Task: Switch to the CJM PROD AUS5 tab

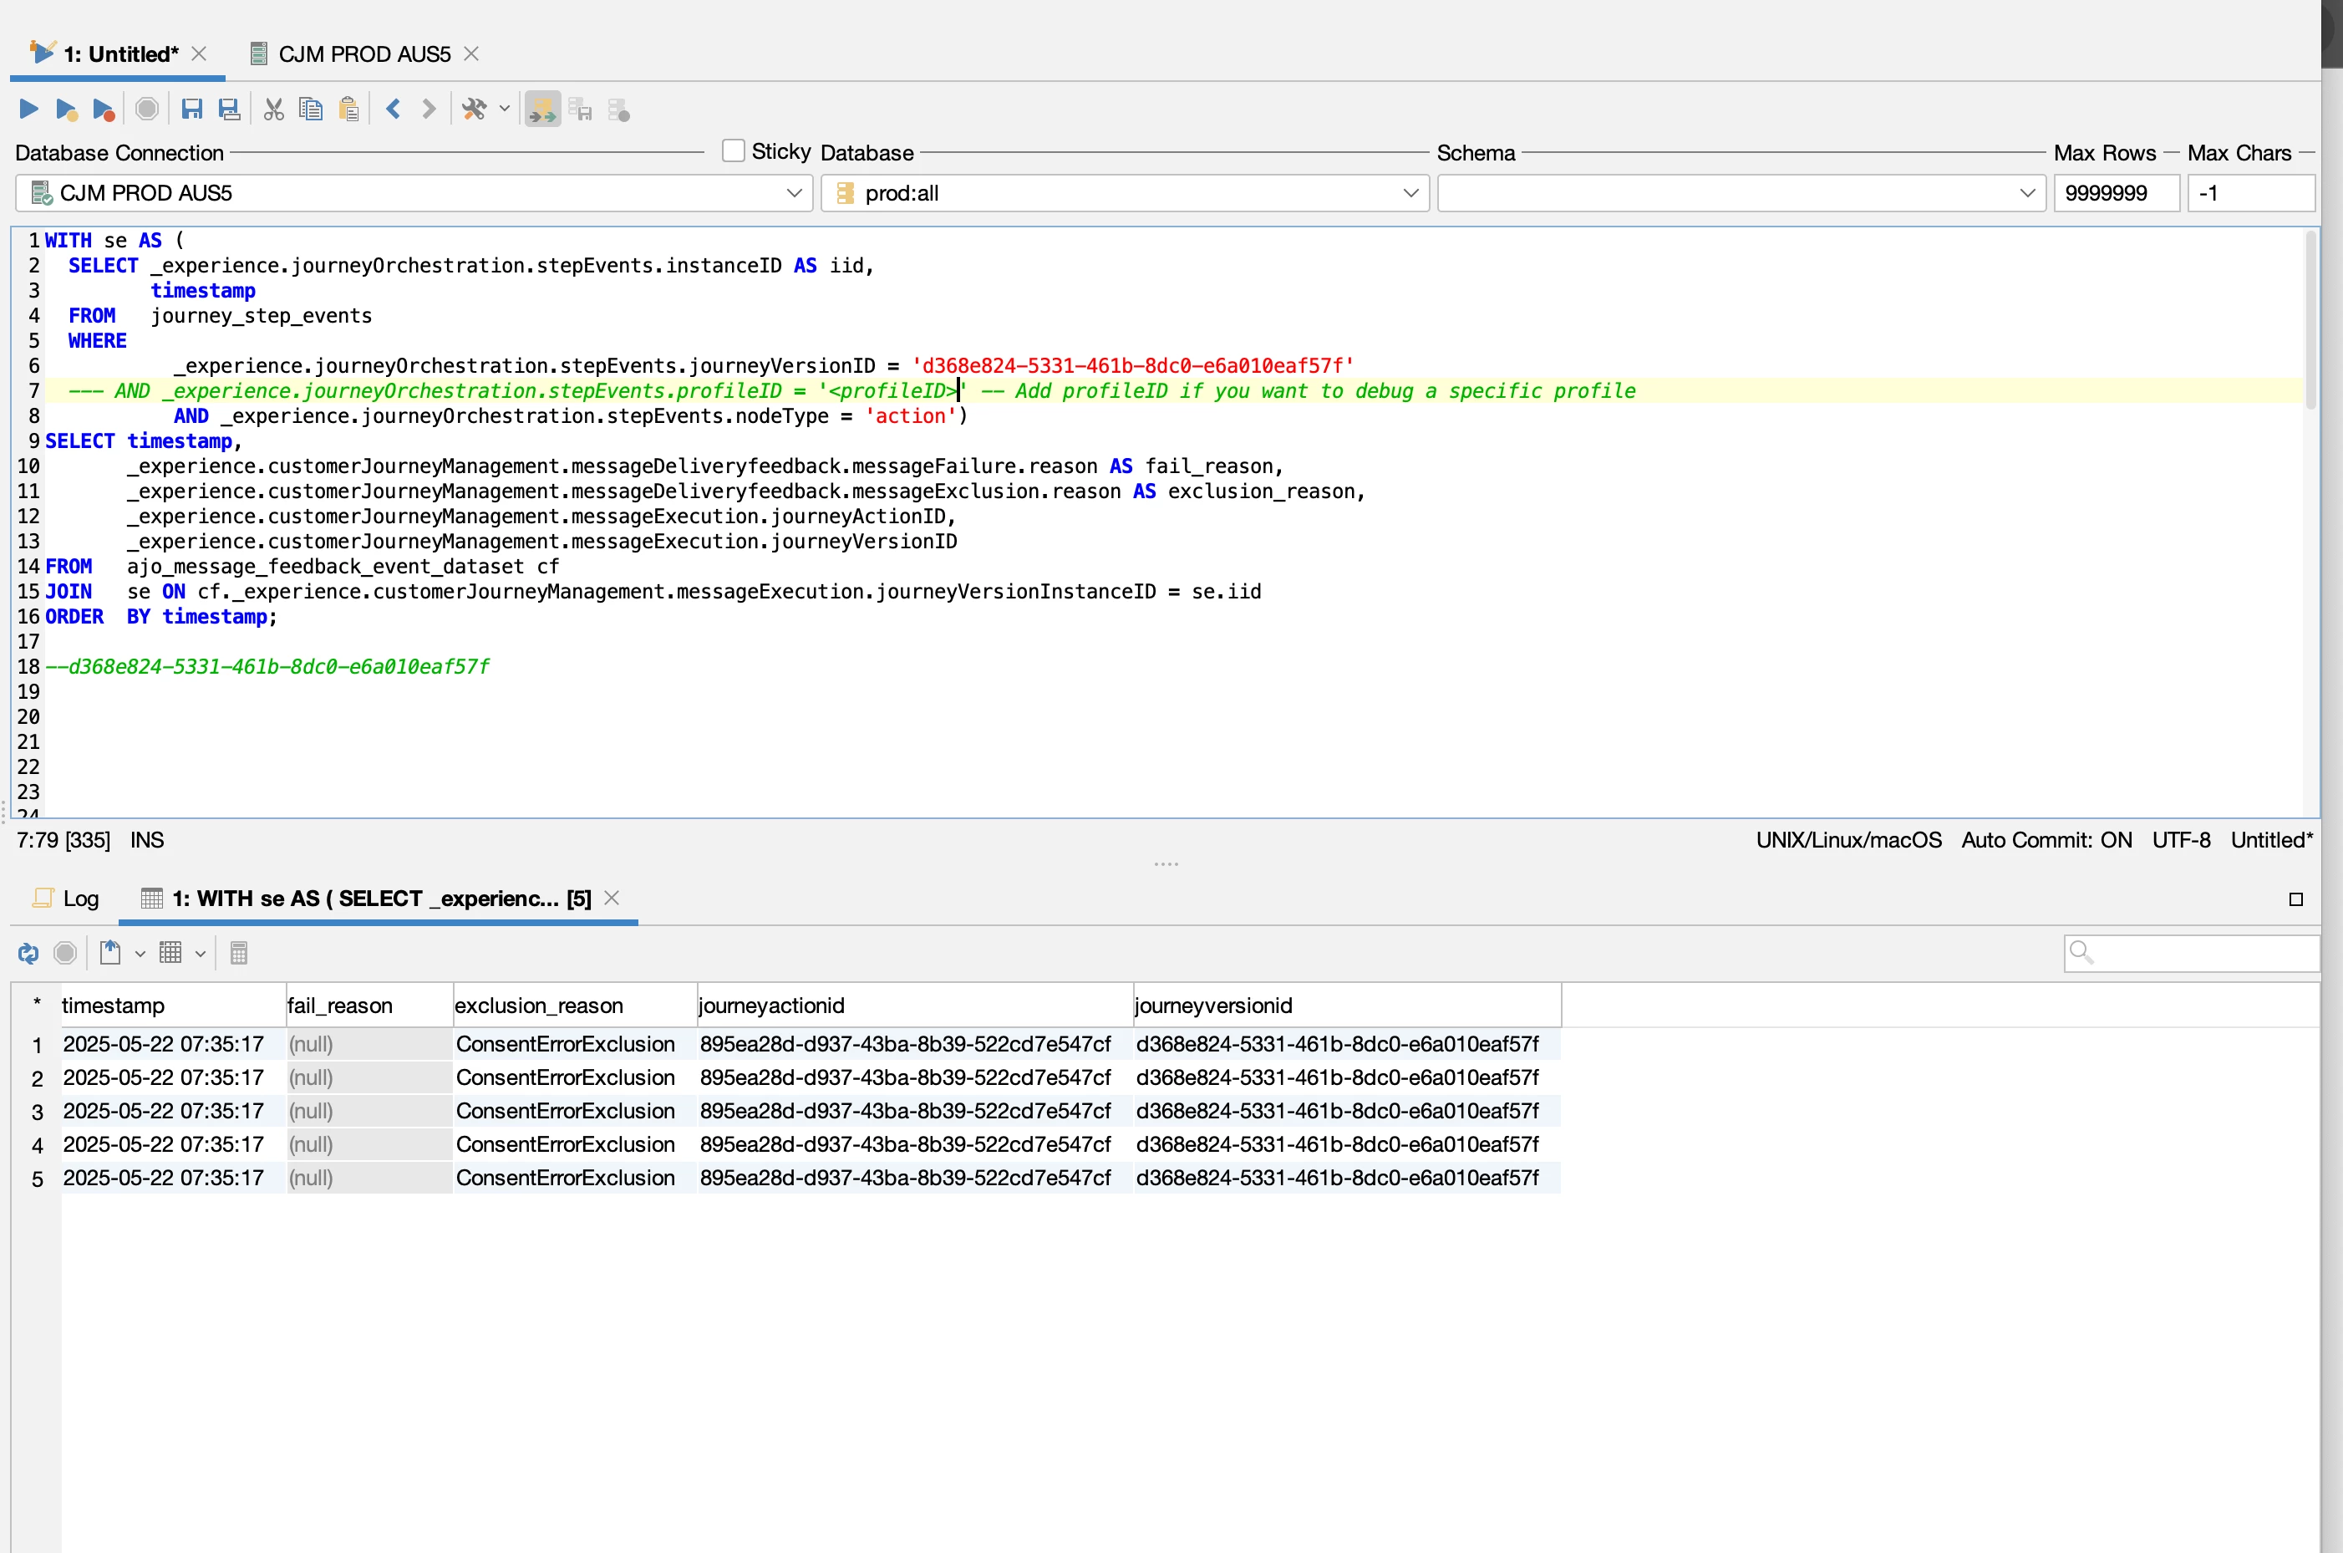Action: pos(363,54)
